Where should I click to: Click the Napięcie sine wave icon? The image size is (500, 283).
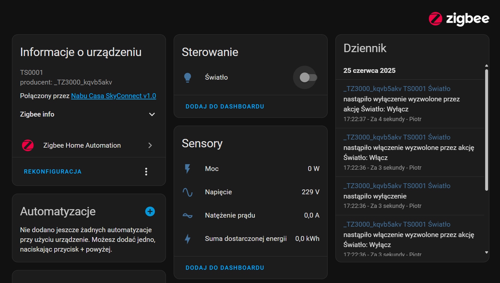pyautogui.click(x=188, y=192)
